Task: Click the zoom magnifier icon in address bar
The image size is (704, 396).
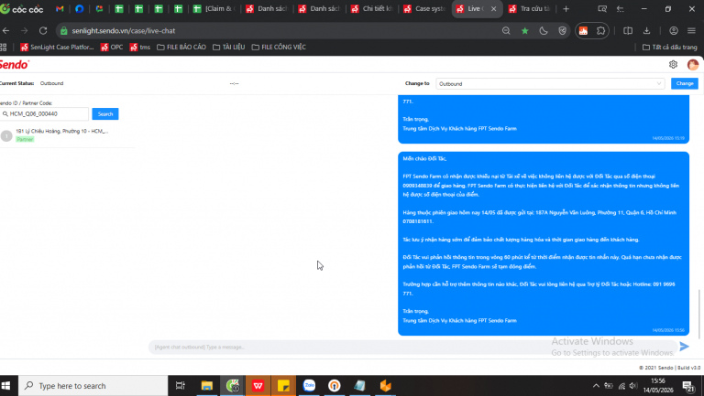Action: click(x=506, y=30)
